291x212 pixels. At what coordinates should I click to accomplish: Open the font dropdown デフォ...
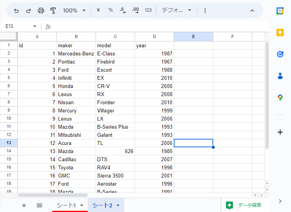pos(176,10)
